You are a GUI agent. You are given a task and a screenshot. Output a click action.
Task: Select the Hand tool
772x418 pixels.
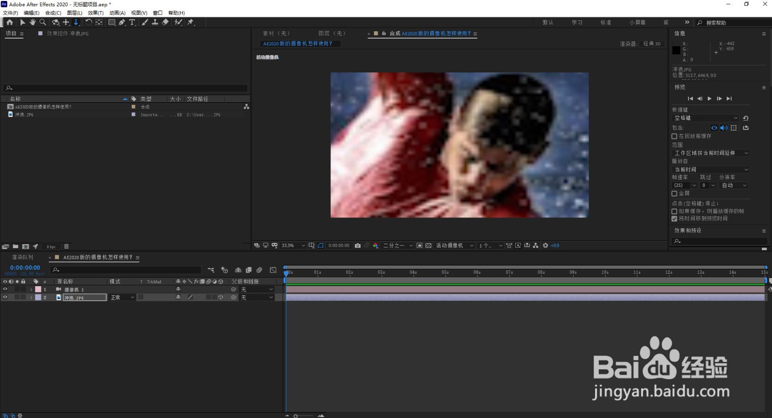point(32,22)
